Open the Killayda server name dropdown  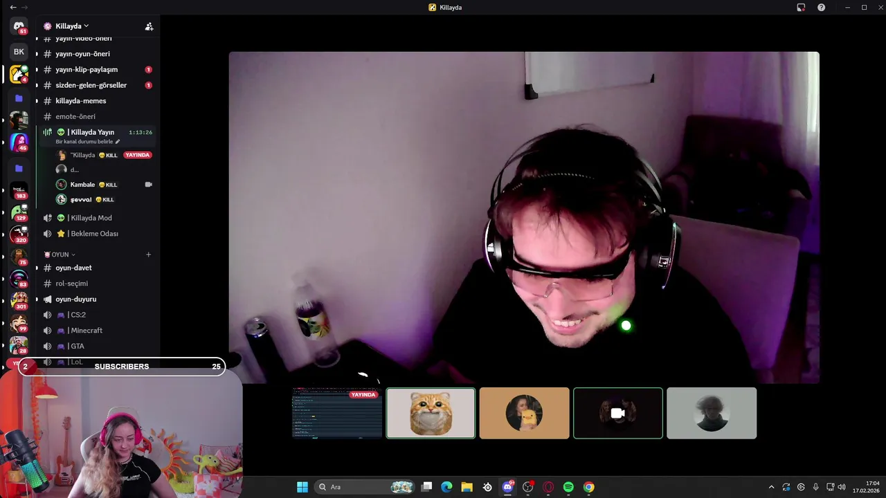pyautogui.click(x=72, y=26)
